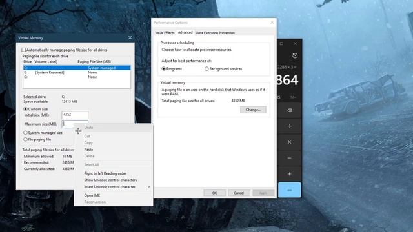
Task: Select drive E: System Reserved row
Action: coord(77,72)
